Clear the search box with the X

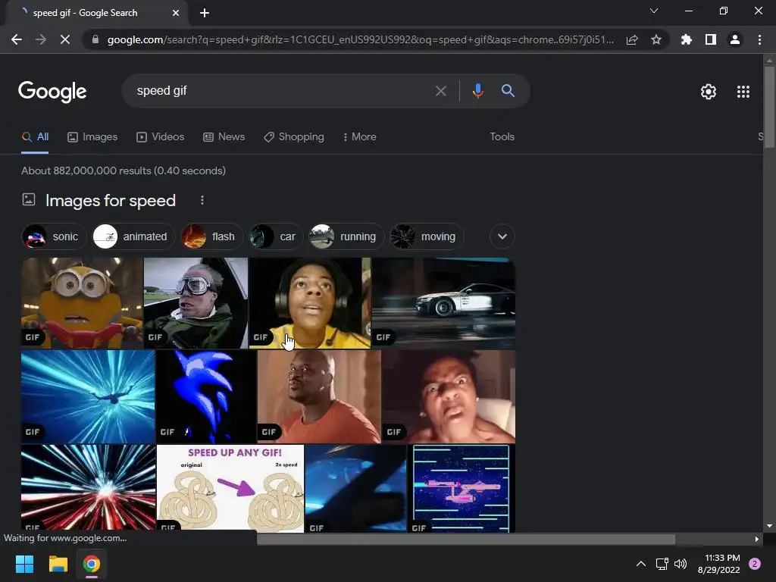tap(440, 91)
